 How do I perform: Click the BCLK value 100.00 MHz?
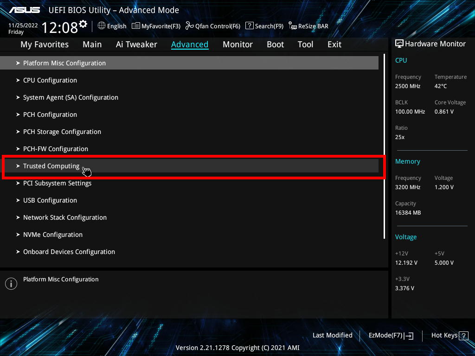410,112
